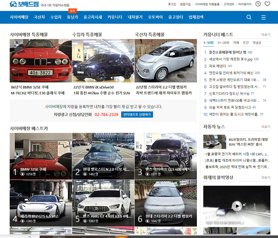
Task: Open 사이버매장 차량등록 link
Action: pyautogui.click(x=207, y=4)
